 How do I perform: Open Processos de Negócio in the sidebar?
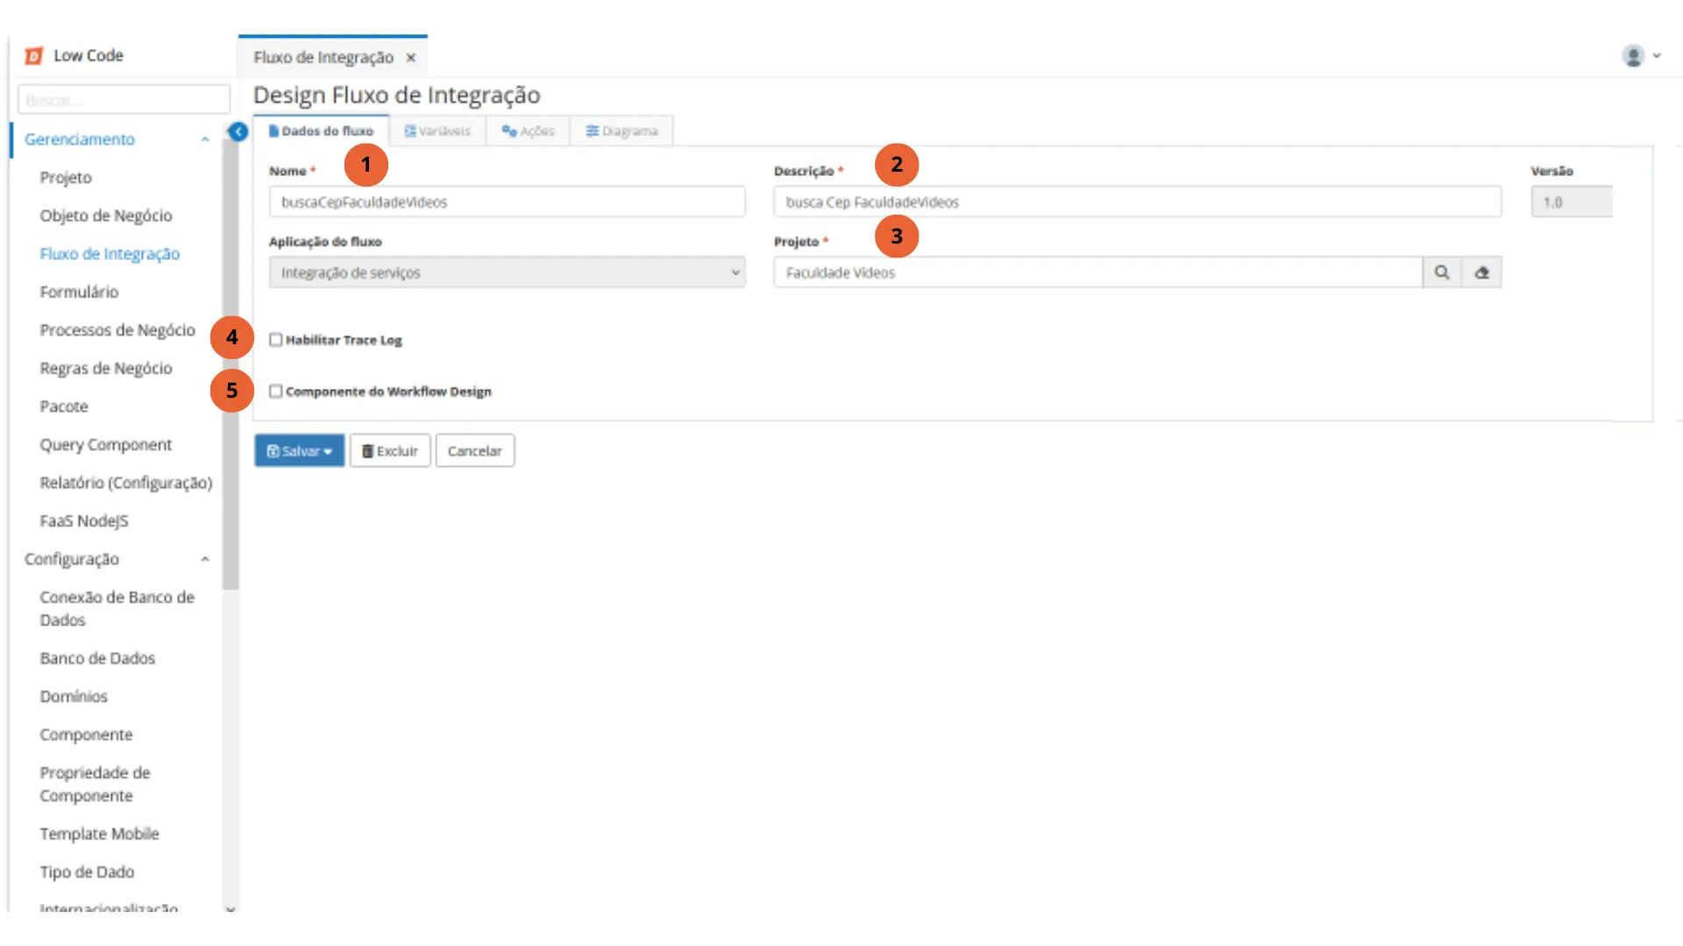point(117,330)
